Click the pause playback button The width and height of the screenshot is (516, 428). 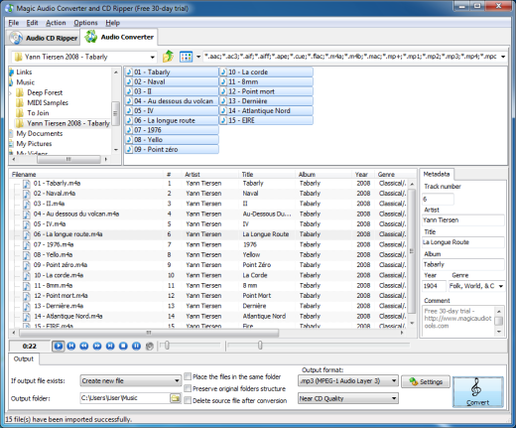136,347
